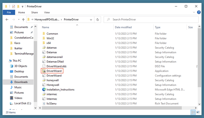This screenshot has width=204, height=118.
Task: Click the horizontal scrollbar thumb in file list
Action: tap(112, 108)
